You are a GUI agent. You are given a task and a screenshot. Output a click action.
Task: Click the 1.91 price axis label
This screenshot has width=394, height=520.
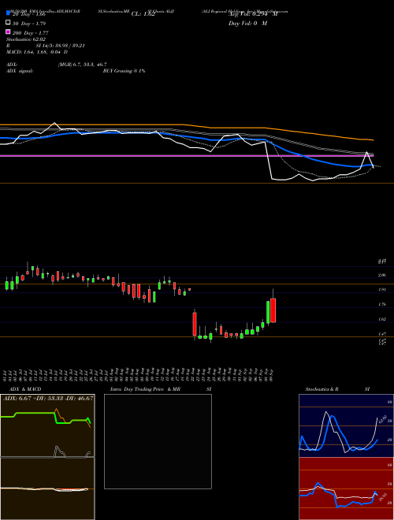pyautogui.click(x=382, y=289)
